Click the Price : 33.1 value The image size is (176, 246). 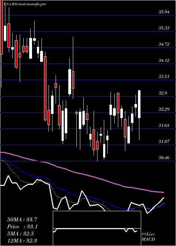pyautogui.click(x=23, y=227)
